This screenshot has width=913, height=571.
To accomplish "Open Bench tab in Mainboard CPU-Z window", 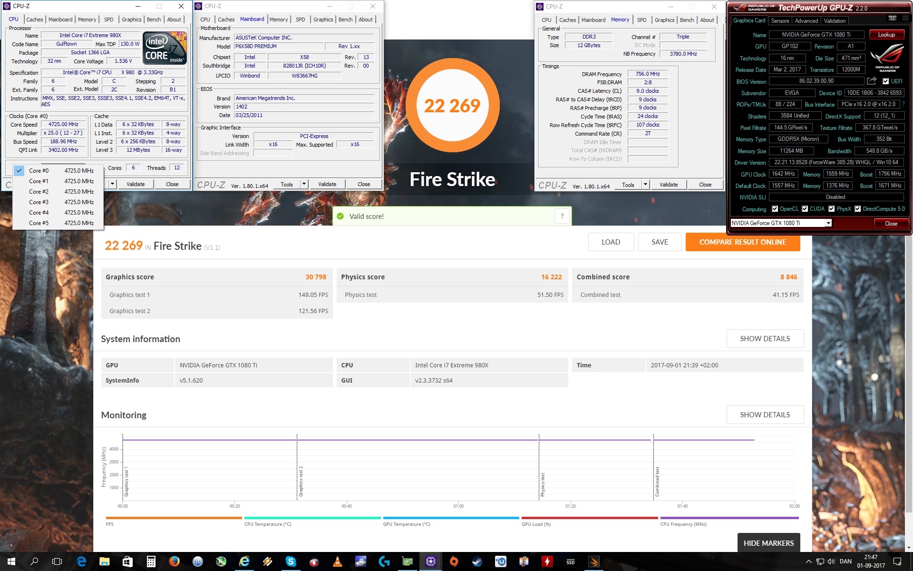I will coord(345,20).
